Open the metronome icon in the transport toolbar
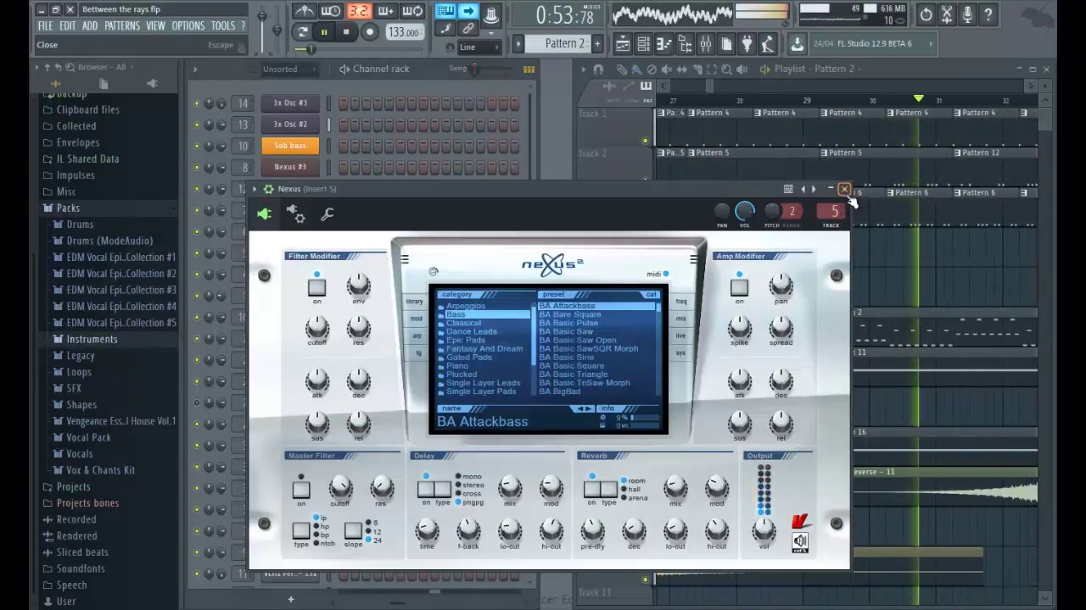This screenshot has height=610, width=1086. tap(304, 11)
